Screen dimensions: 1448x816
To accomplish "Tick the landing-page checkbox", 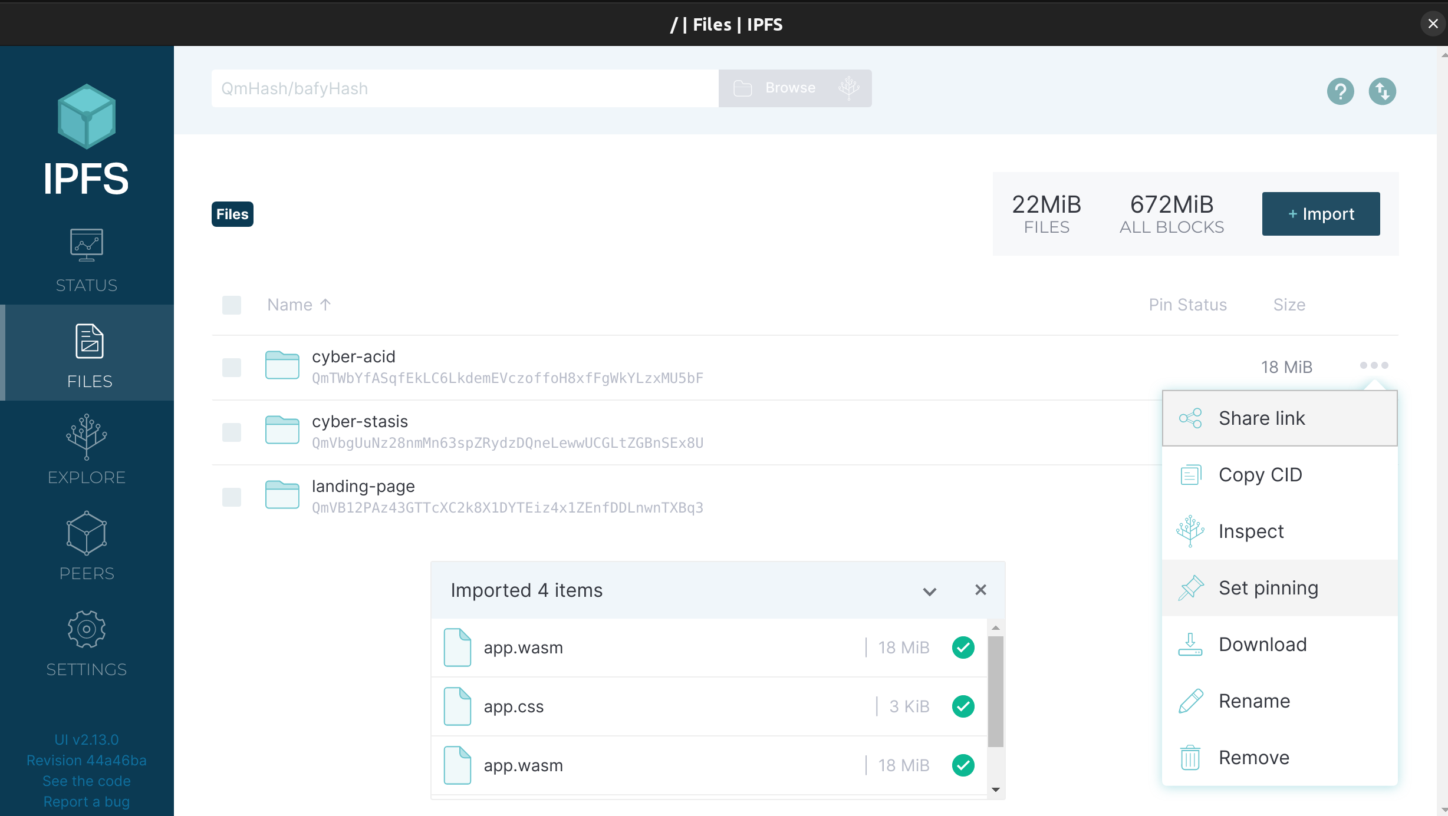I will 232,497.
